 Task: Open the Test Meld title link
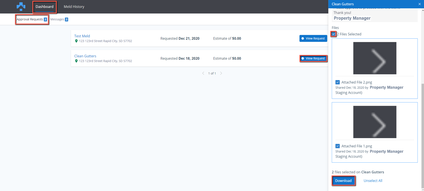82,36
